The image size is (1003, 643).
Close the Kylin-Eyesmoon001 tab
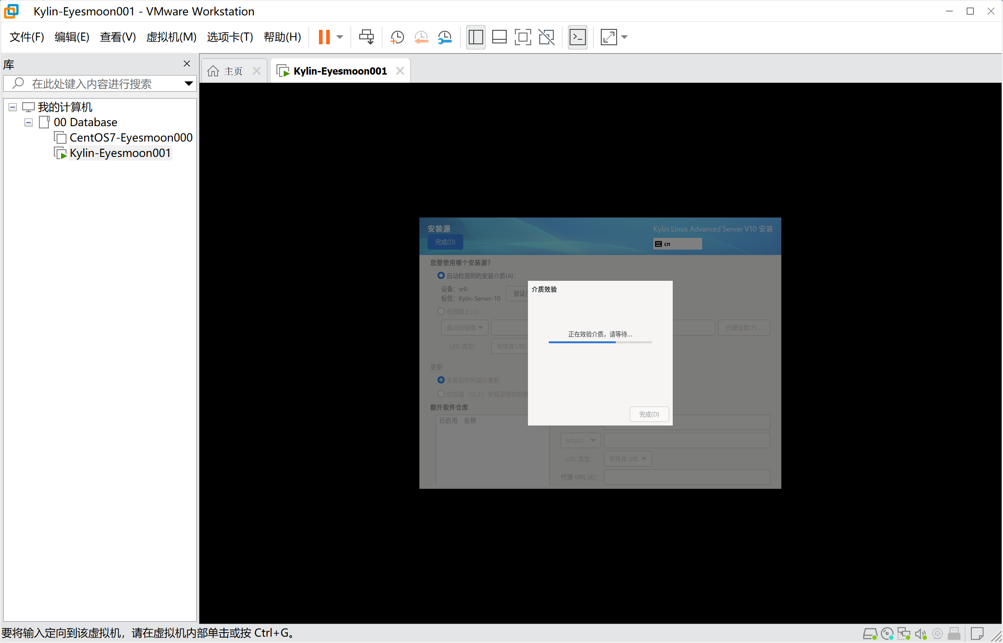[x=400, y=71]
